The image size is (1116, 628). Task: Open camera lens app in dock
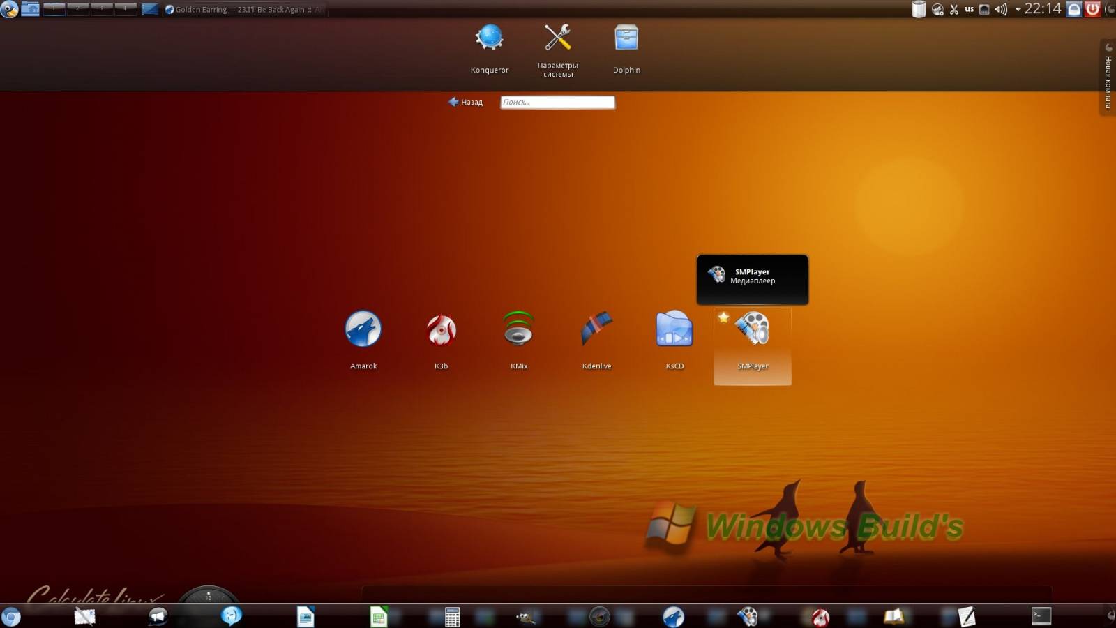click(x=600, y=617)
